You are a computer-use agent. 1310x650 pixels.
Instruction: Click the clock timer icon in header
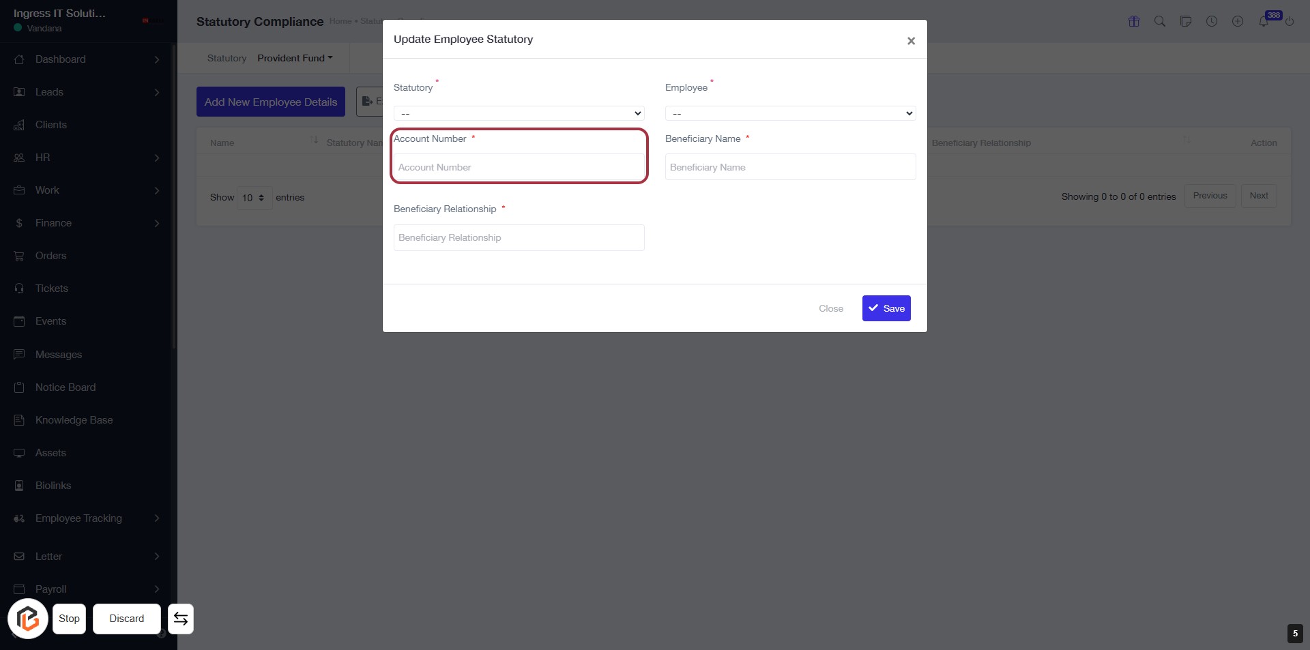(x=1212, y=21)
